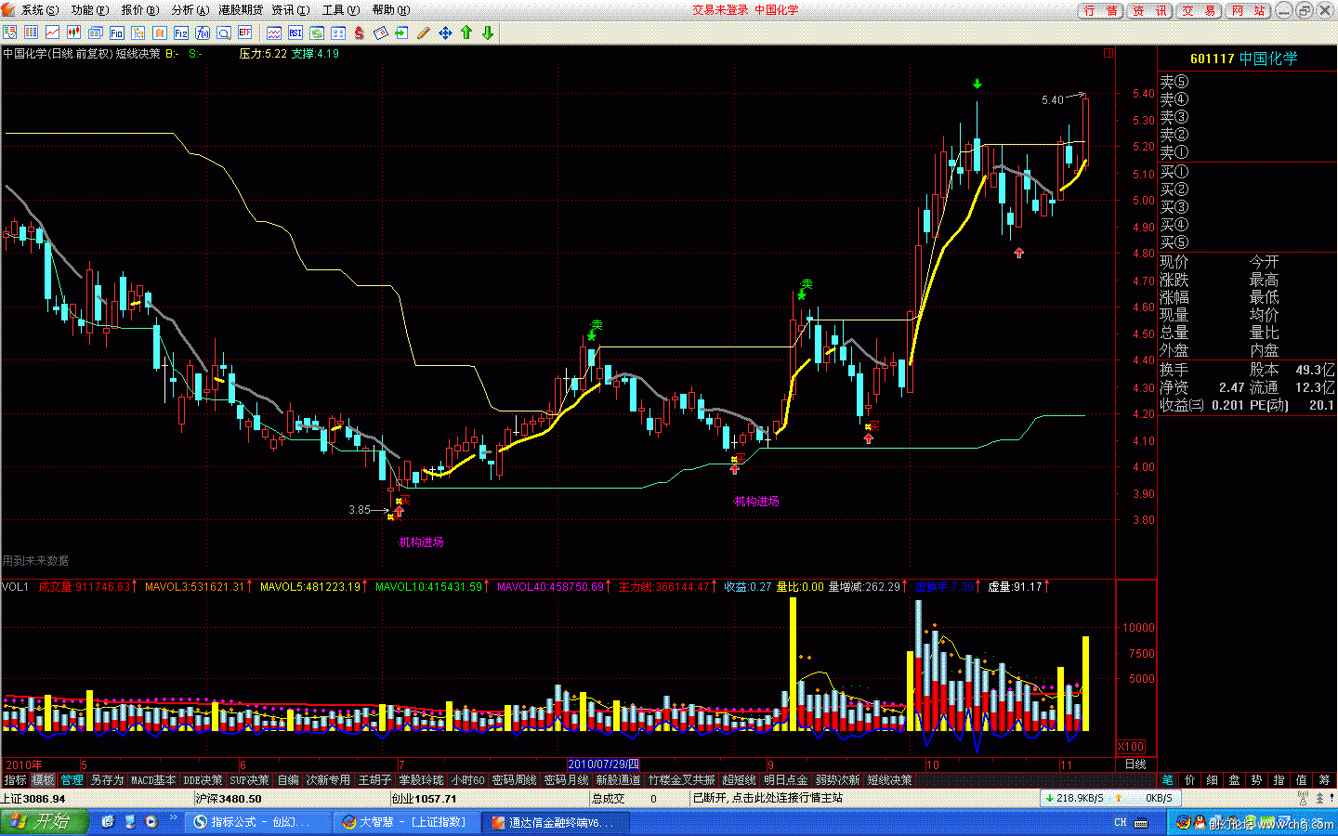Select the 筹 tab in right panel
This screenshot has width=1338, height=836.
click(x=1324, y=780)
